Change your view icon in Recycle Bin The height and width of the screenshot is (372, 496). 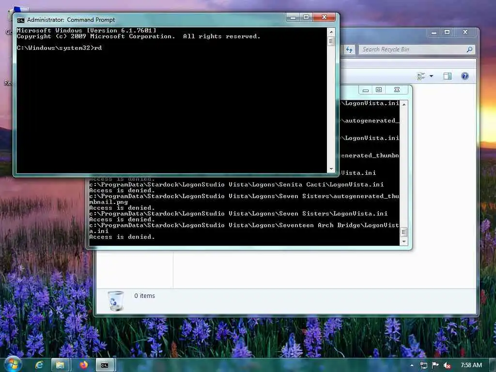point(421,76)
